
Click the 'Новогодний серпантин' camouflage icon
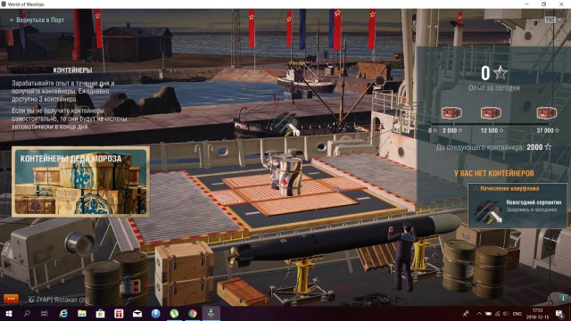tap(488, 211)
